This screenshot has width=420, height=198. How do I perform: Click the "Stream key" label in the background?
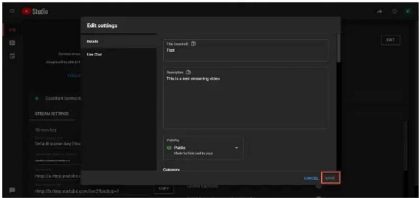pos(45,130)
